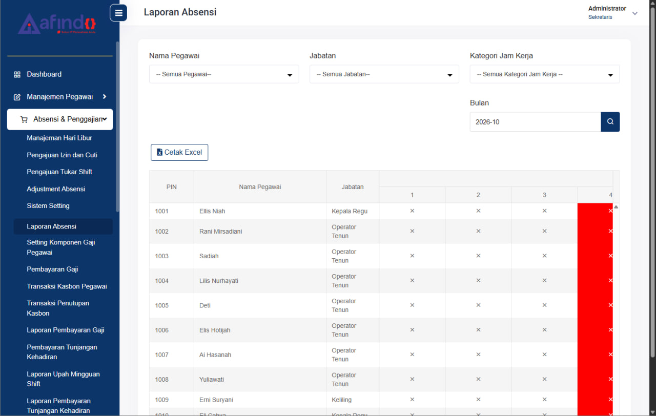Click the Nama Pegawai column header
Image resolution: width=656 pixels, height=416 pixels.
[260, 187]
